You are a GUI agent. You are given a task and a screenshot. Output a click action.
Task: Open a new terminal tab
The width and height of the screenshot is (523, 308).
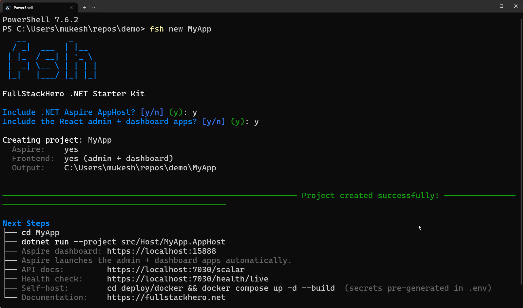click(84, 8)
